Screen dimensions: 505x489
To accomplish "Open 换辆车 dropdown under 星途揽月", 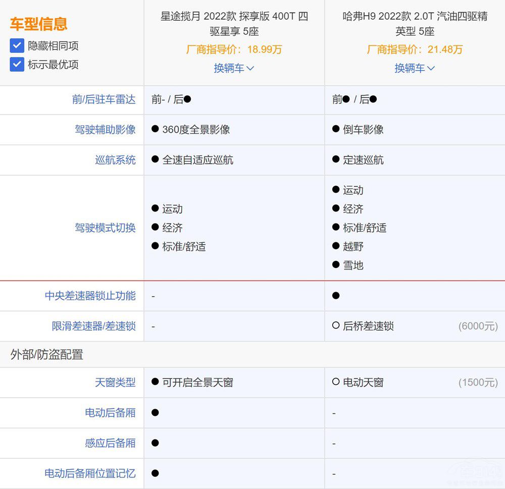I will coord(234,68).
